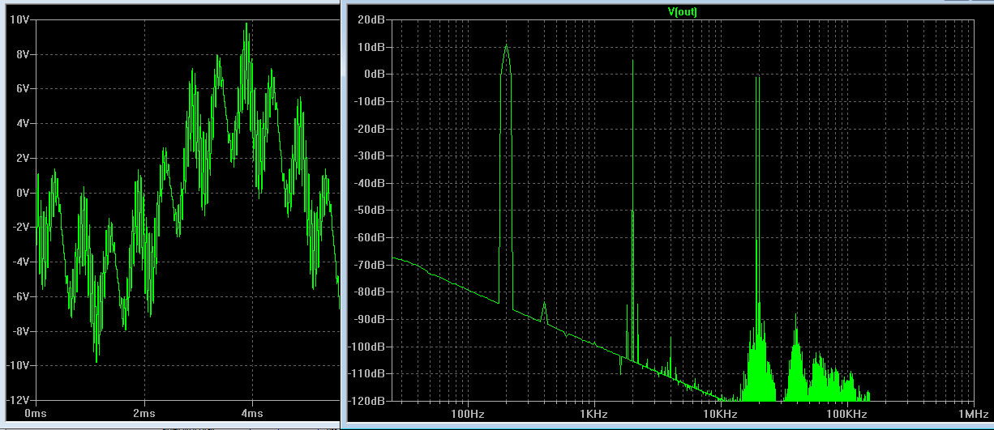Click the 4ms time axis label

251,413
